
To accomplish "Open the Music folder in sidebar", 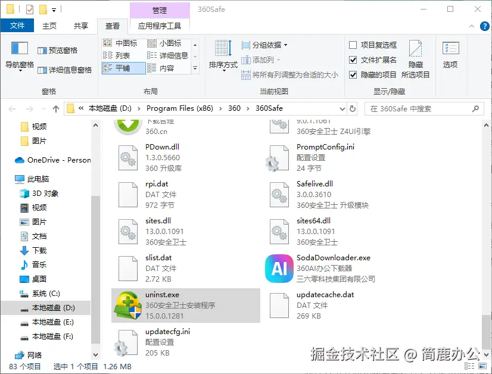I will tap(33, 264).
